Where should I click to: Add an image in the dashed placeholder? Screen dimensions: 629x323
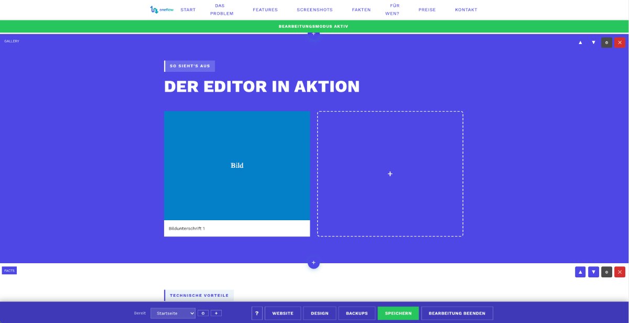[x=390, y=174]
